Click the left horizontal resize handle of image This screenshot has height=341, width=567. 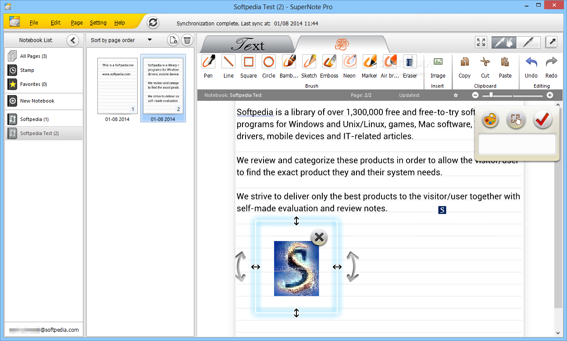pyautogui.click(x=256, y=266)
